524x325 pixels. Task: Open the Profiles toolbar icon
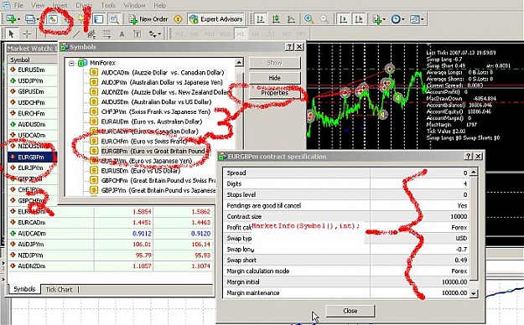click(29, 19)
